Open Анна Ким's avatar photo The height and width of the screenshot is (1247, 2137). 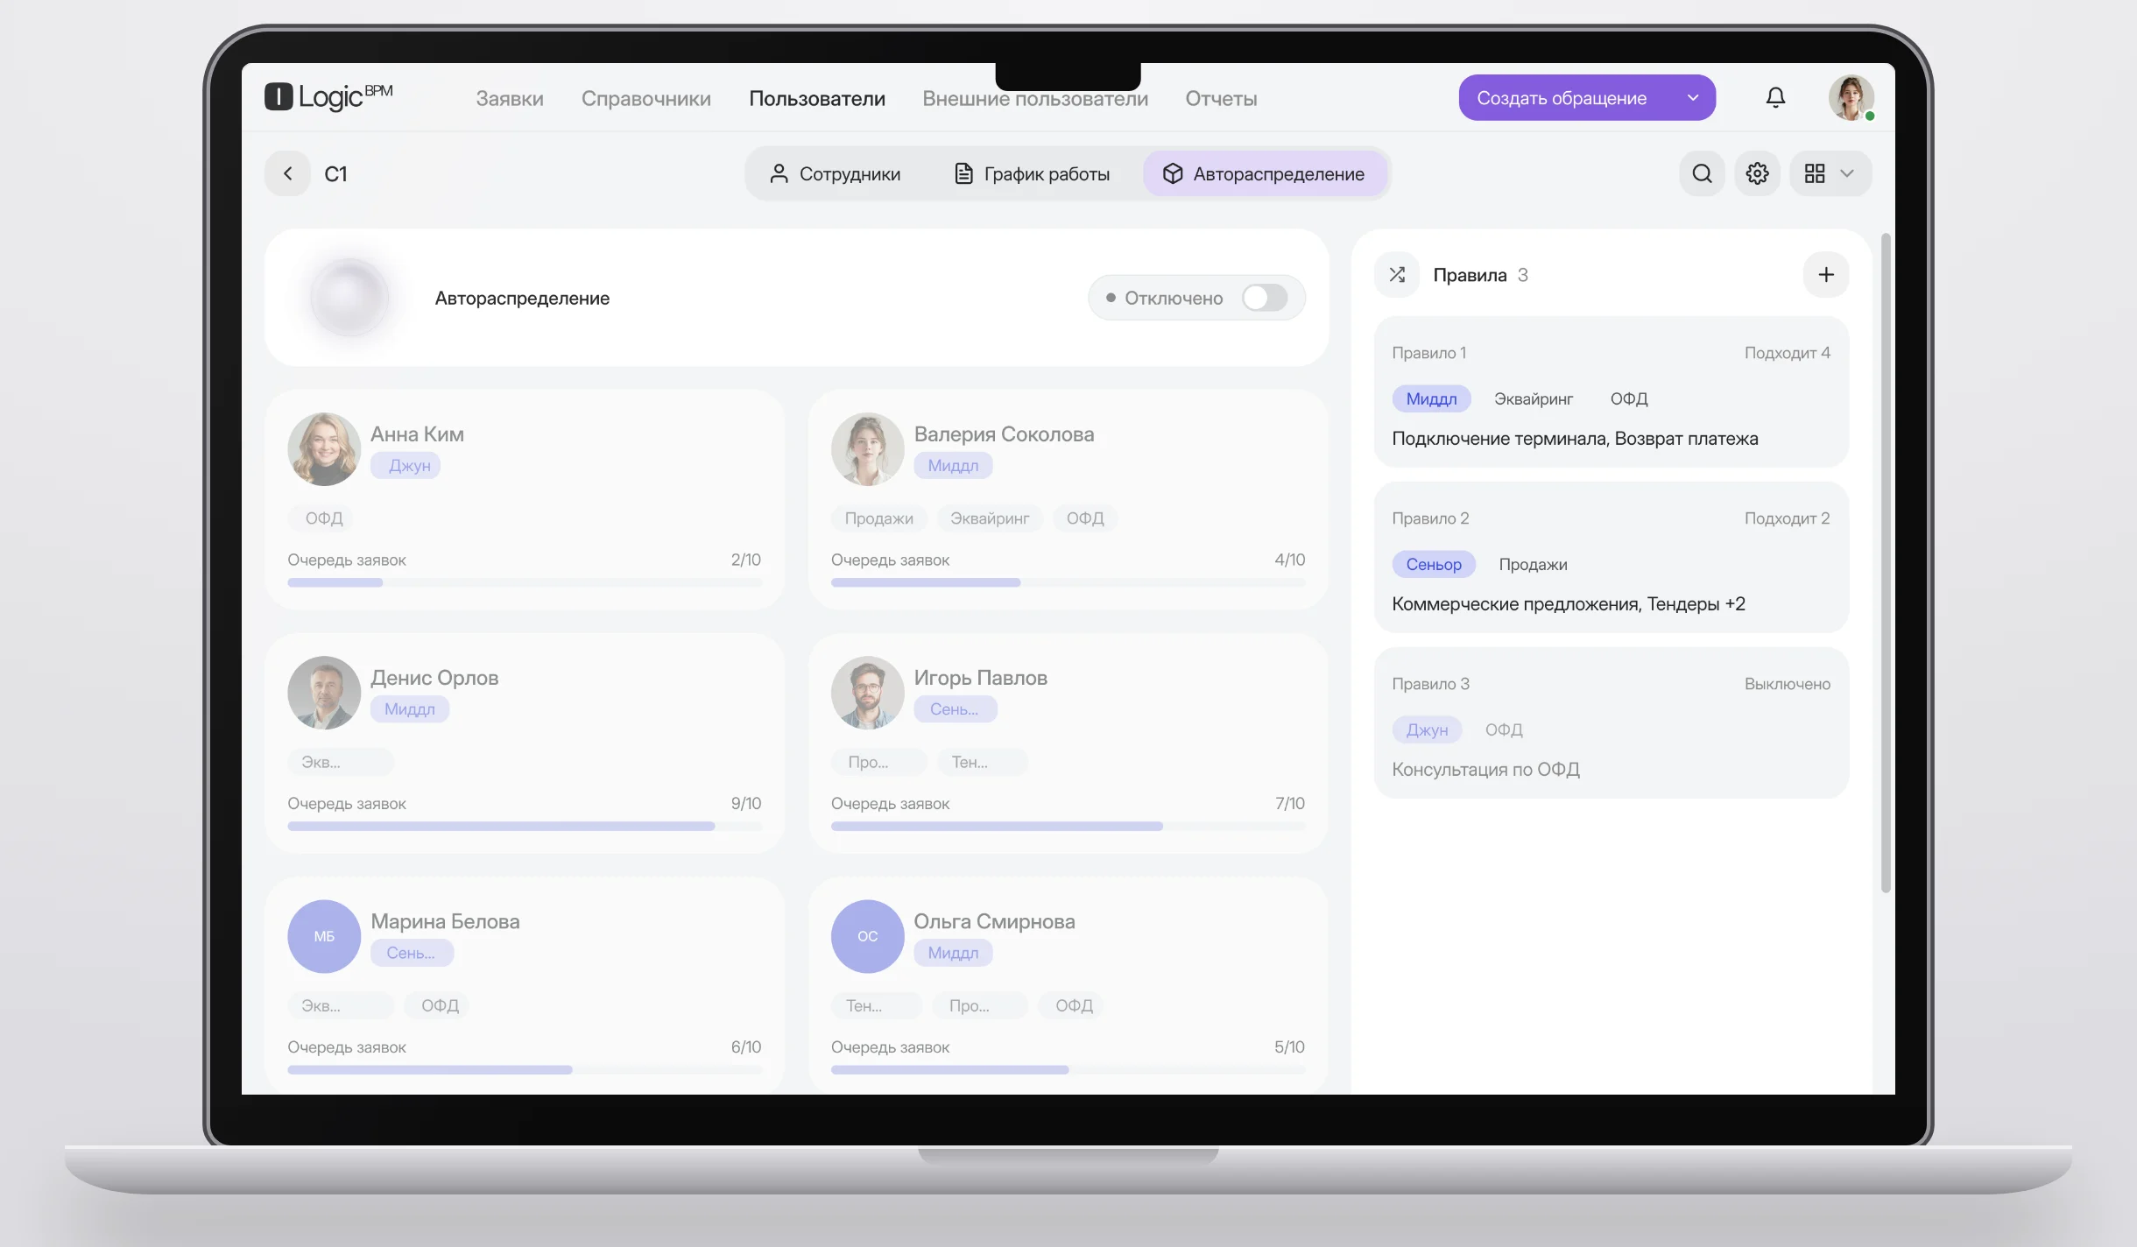pyautogui.click(x=324, y=449)
